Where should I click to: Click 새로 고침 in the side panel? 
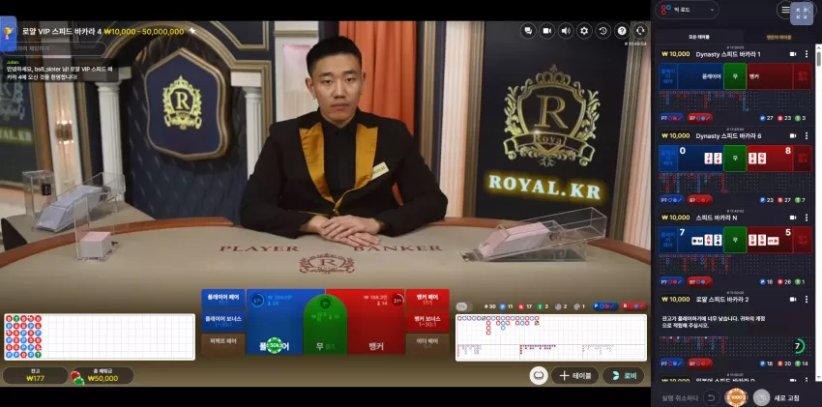pos(786,397)
